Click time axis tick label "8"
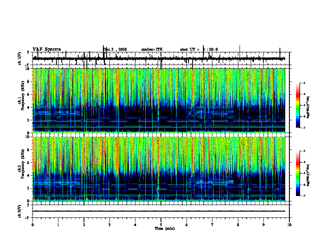This screenshot has height=252, width=326. 238,225
